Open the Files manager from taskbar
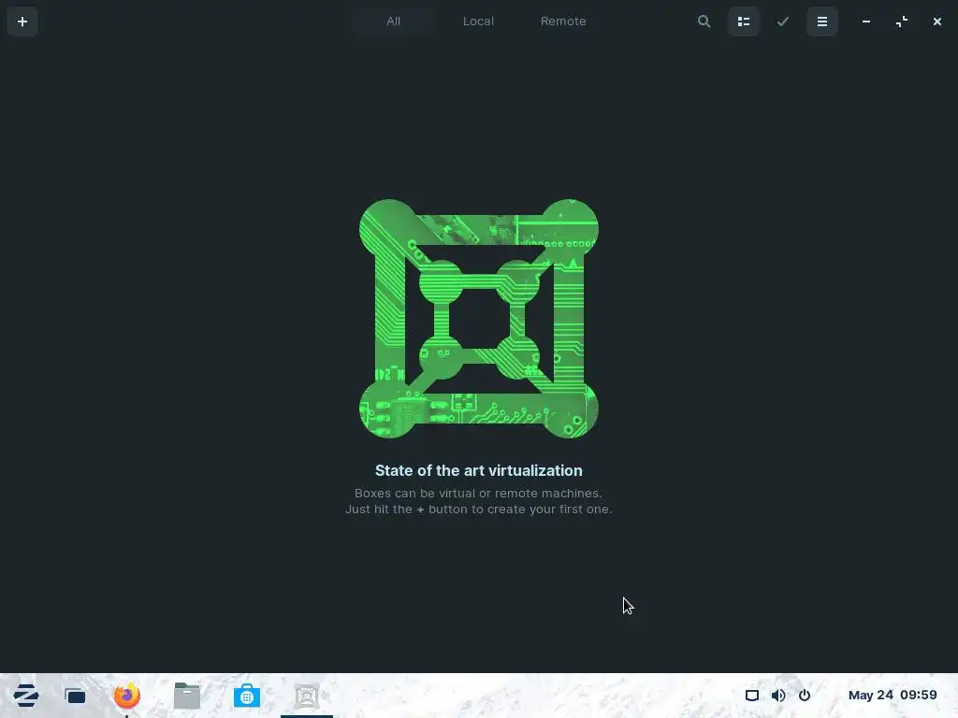This screenshot has width=958, height=718. [x=187, y=696]
